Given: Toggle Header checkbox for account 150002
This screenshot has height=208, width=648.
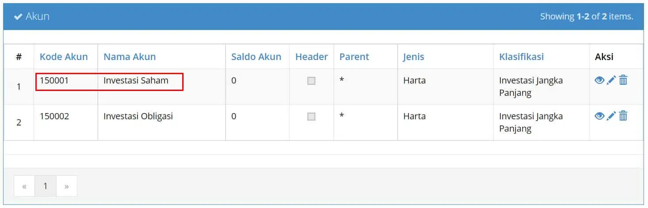Looking at the screenshot, I should (x=311, y=117).
